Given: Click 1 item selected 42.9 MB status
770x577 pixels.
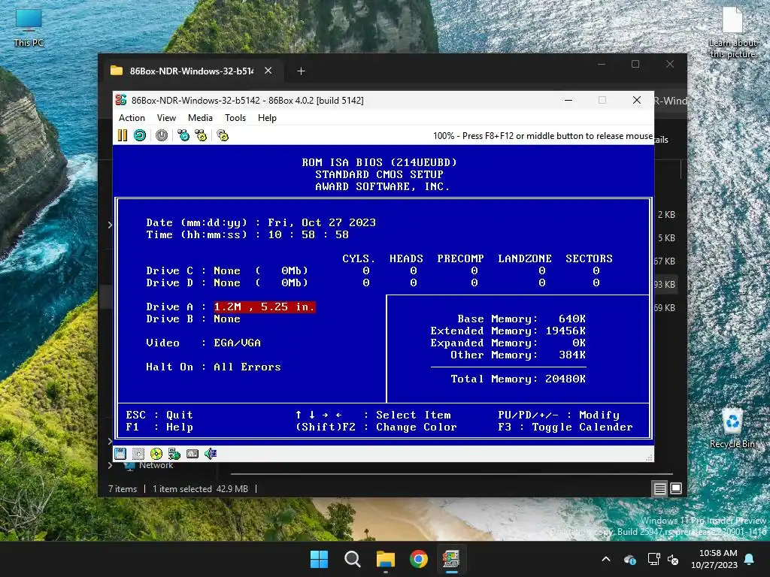Looking at the screenshot, I should [x=200, y=488].
